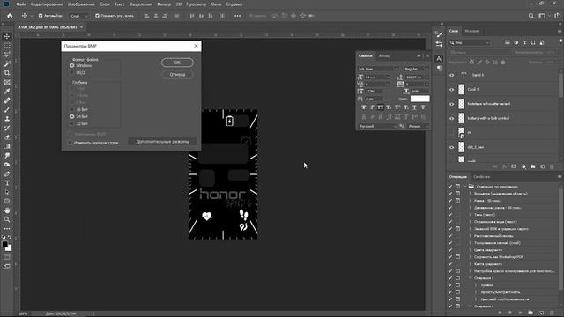
Task: Collapse the default actions set
Action: tap(464, 187)
